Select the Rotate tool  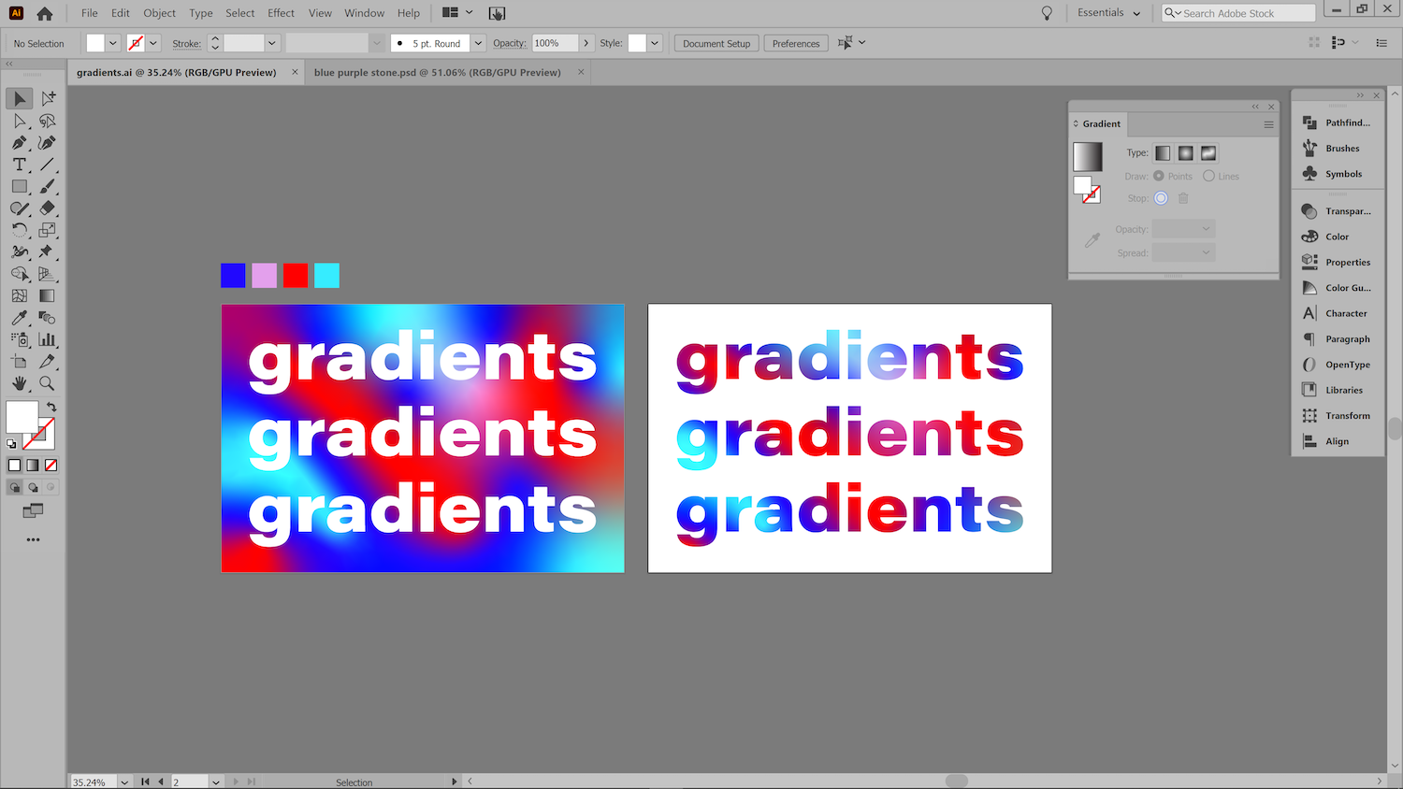[20, 230]
